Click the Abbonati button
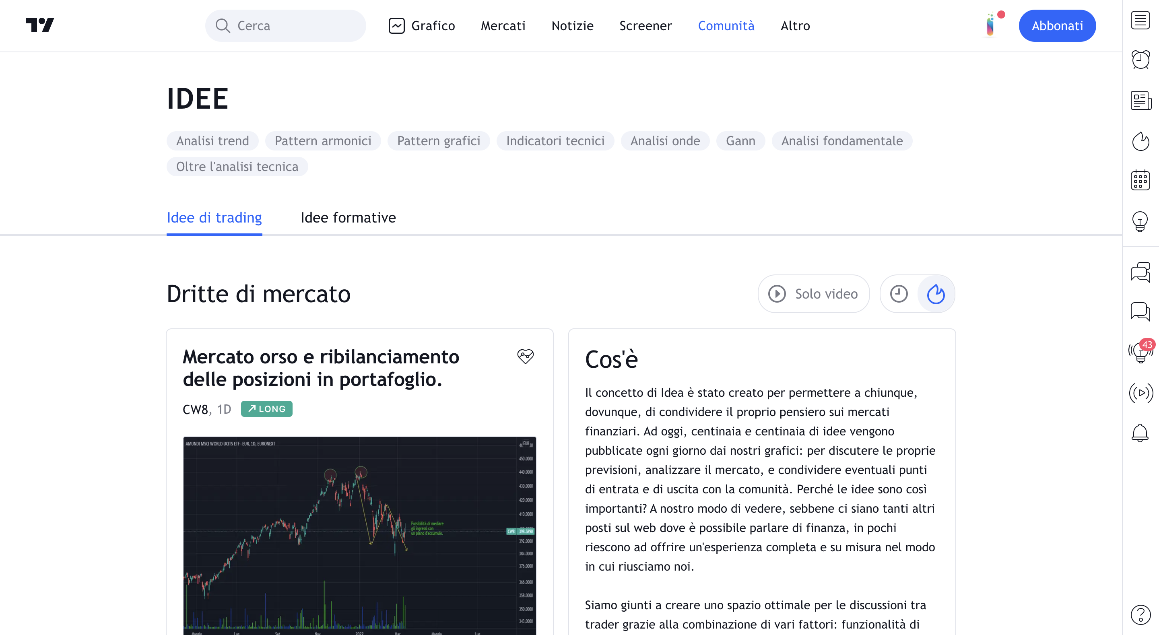 click(1057, 26)
